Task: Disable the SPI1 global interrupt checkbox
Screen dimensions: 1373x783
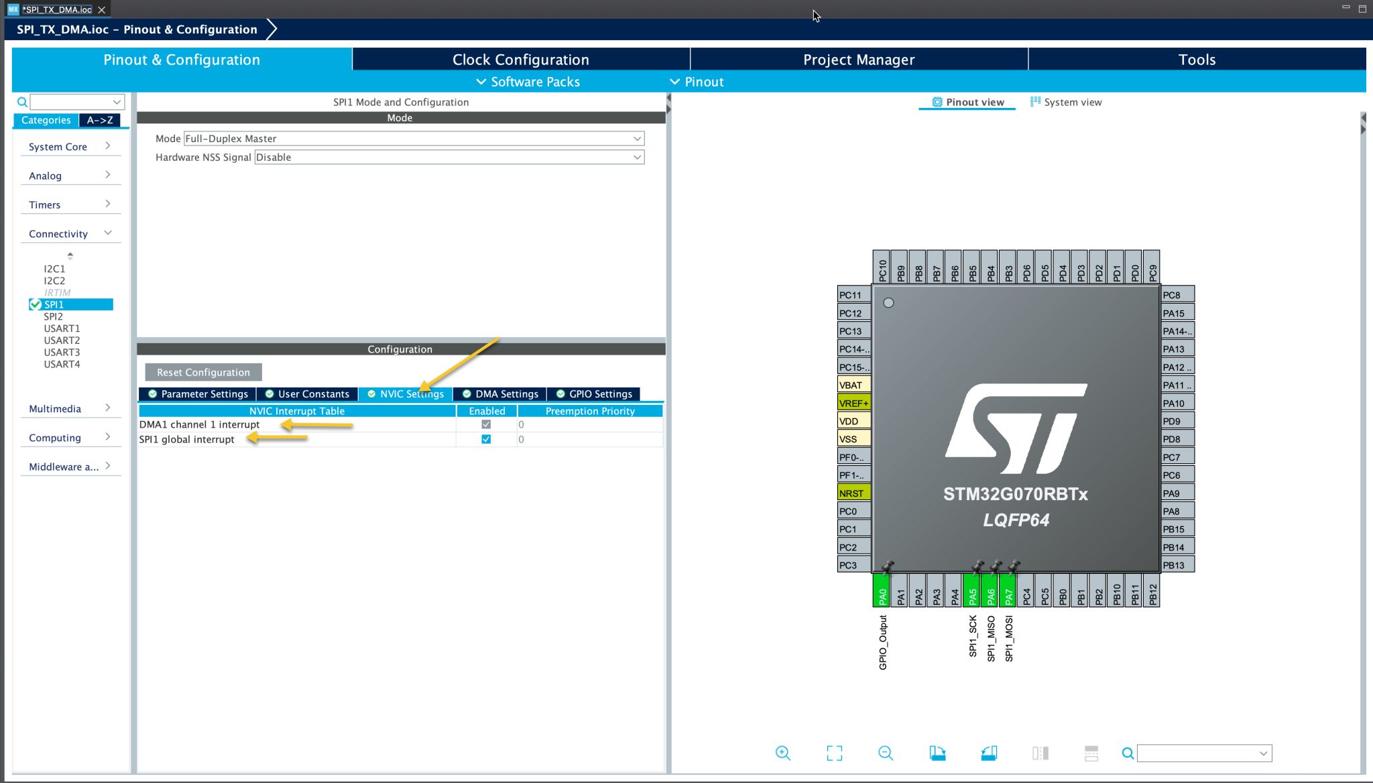Action: tap(485, 439)
